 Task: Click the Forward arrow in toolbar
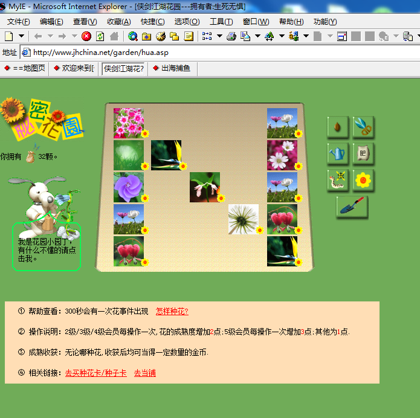[x=62, y=36]
